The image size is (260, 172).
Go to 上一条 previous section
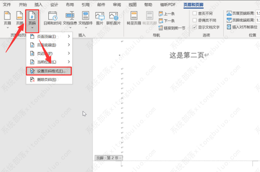tap(167, 13)
